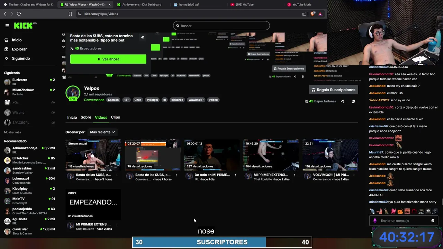The image size is (443, 249).
Task: Click the share icon in address bar
Action: coord(304,14)
